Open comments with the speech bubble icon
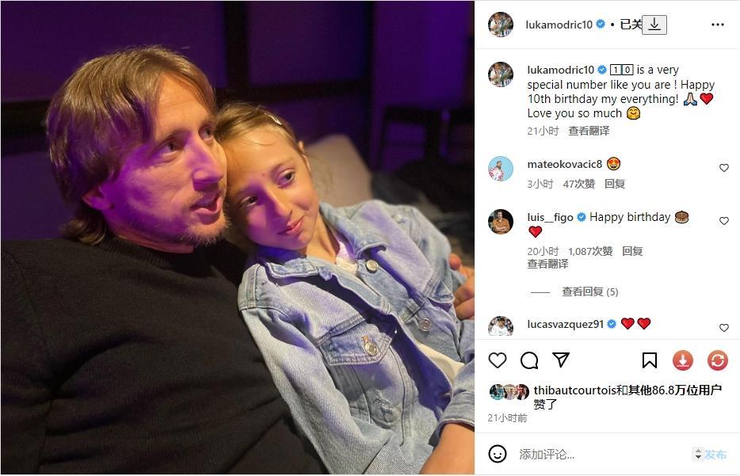The width and height of the screenshot is (740, 476). [x=529, y=360]
